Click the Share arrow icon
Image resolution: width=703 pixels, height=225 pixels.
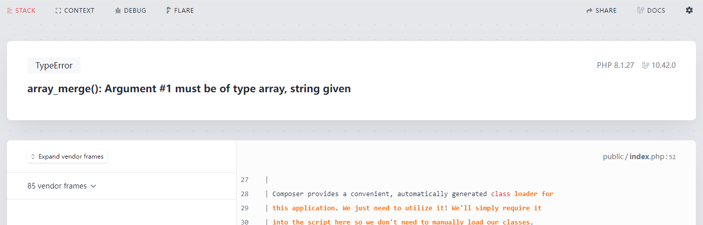point(590,11)
